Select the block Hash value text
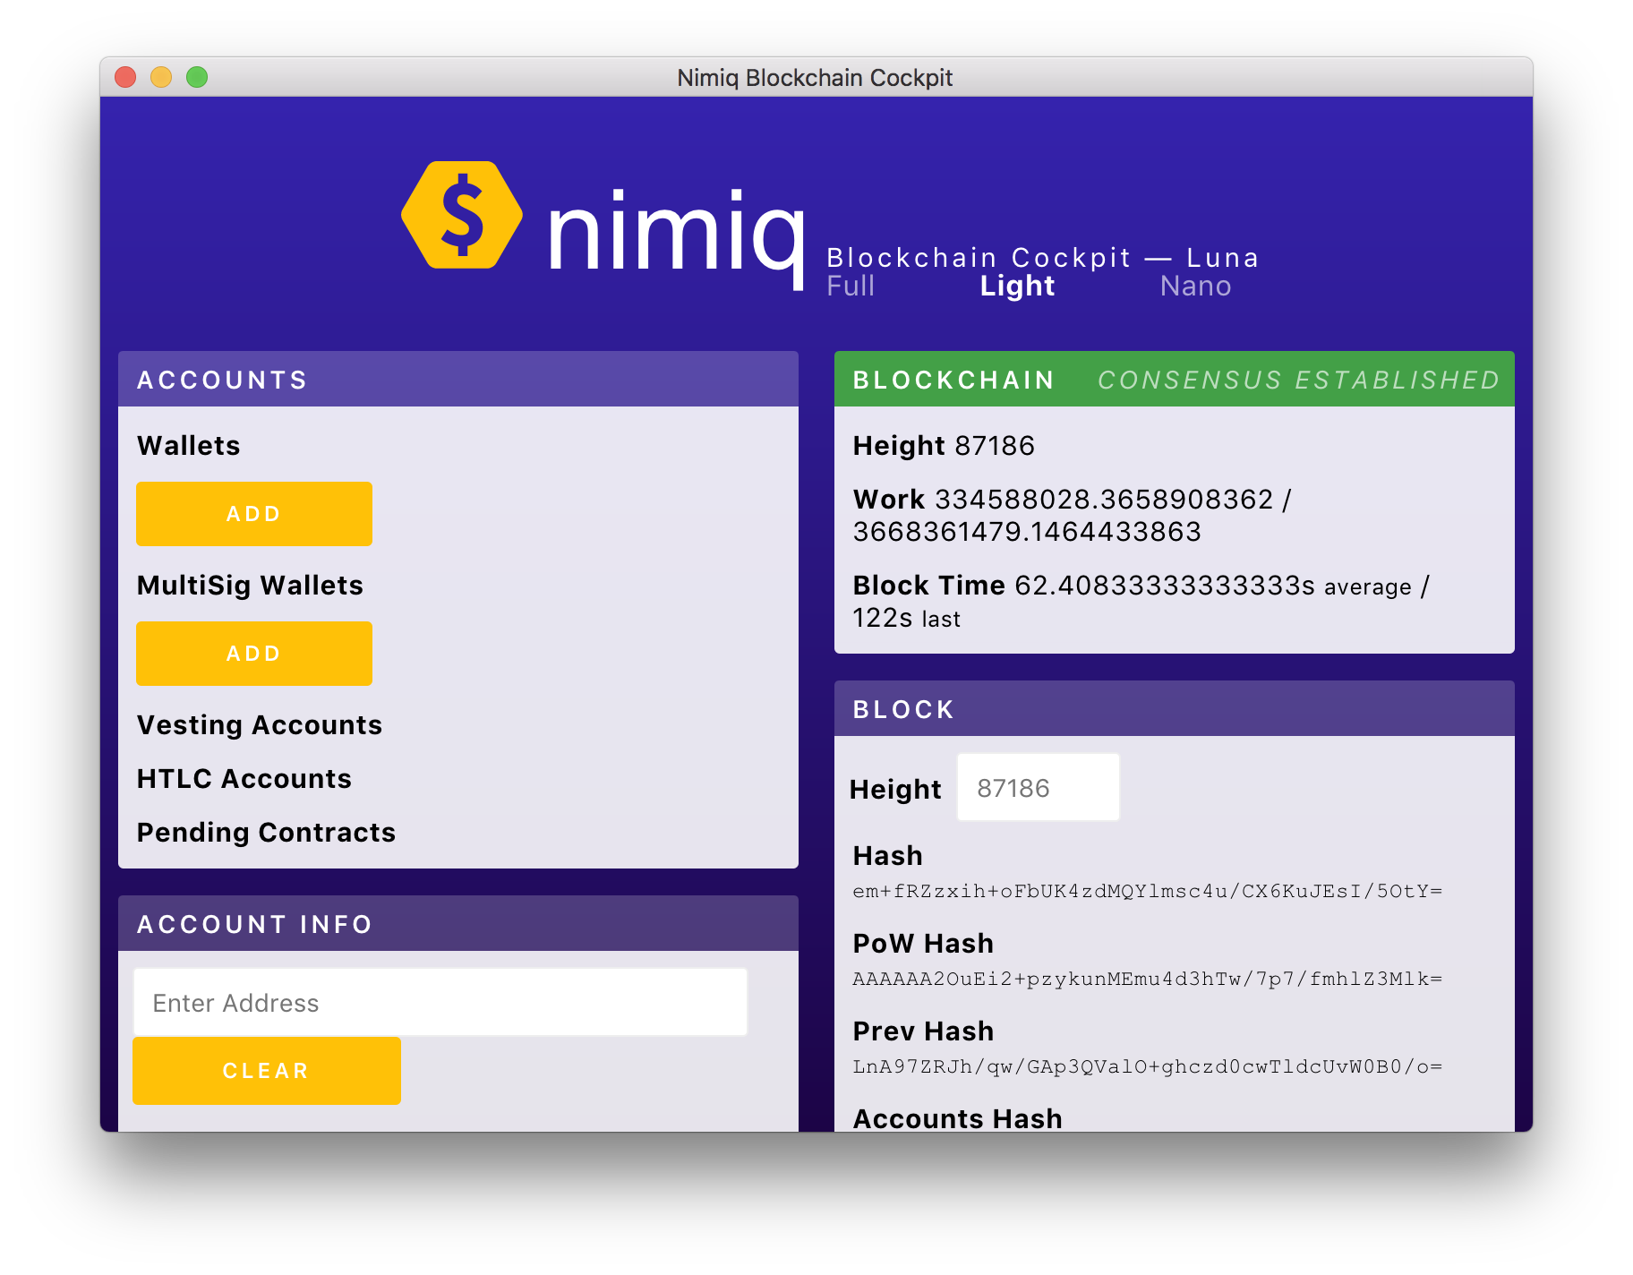This screenshot has height=1275, width=1633. tap(1148, 892)
